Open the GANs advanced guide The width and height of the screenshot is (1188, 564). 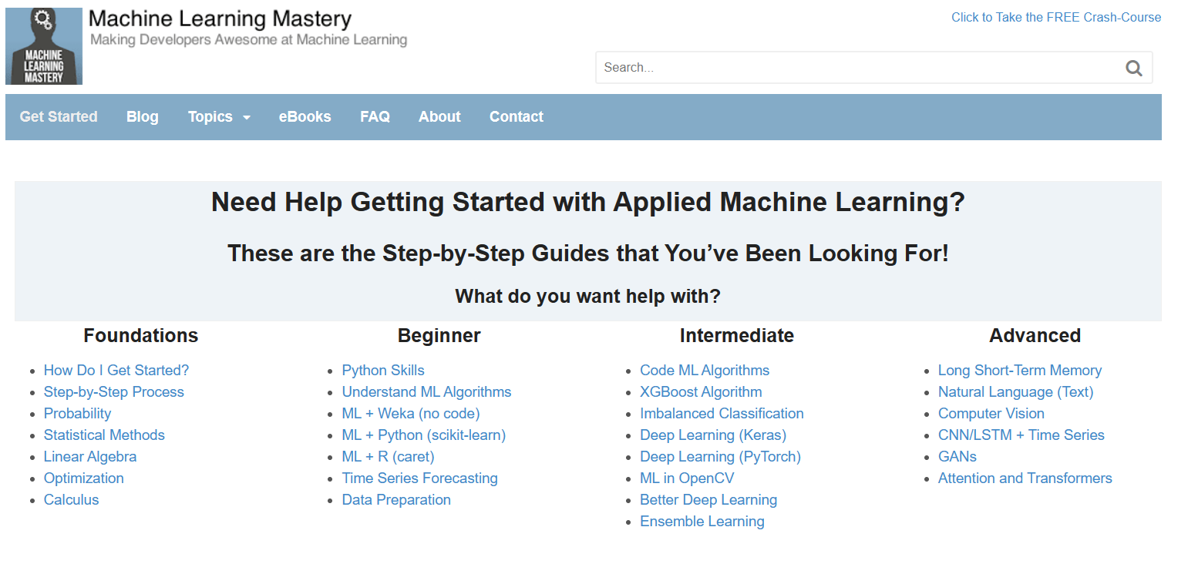point(957,456)
